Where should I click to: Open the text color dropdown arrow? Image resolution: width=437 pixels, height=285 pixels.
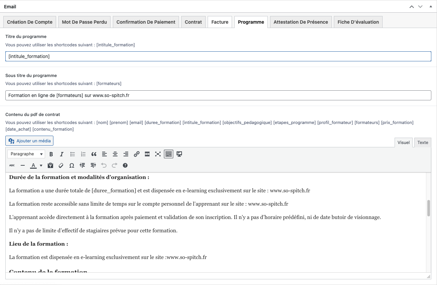click(x=41, y=165)
